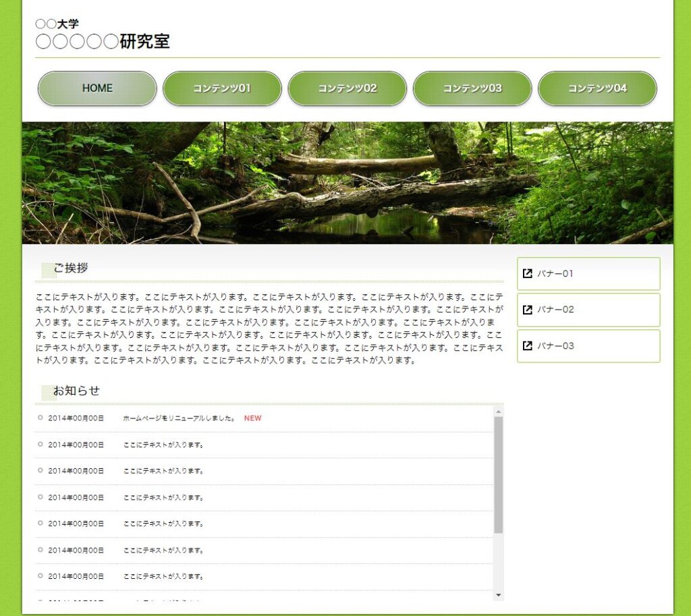Viewport: 691px width, 616px height.
Task: Open the バナー03 banner link
Action: pyautogui.click(x=588, y=346)
